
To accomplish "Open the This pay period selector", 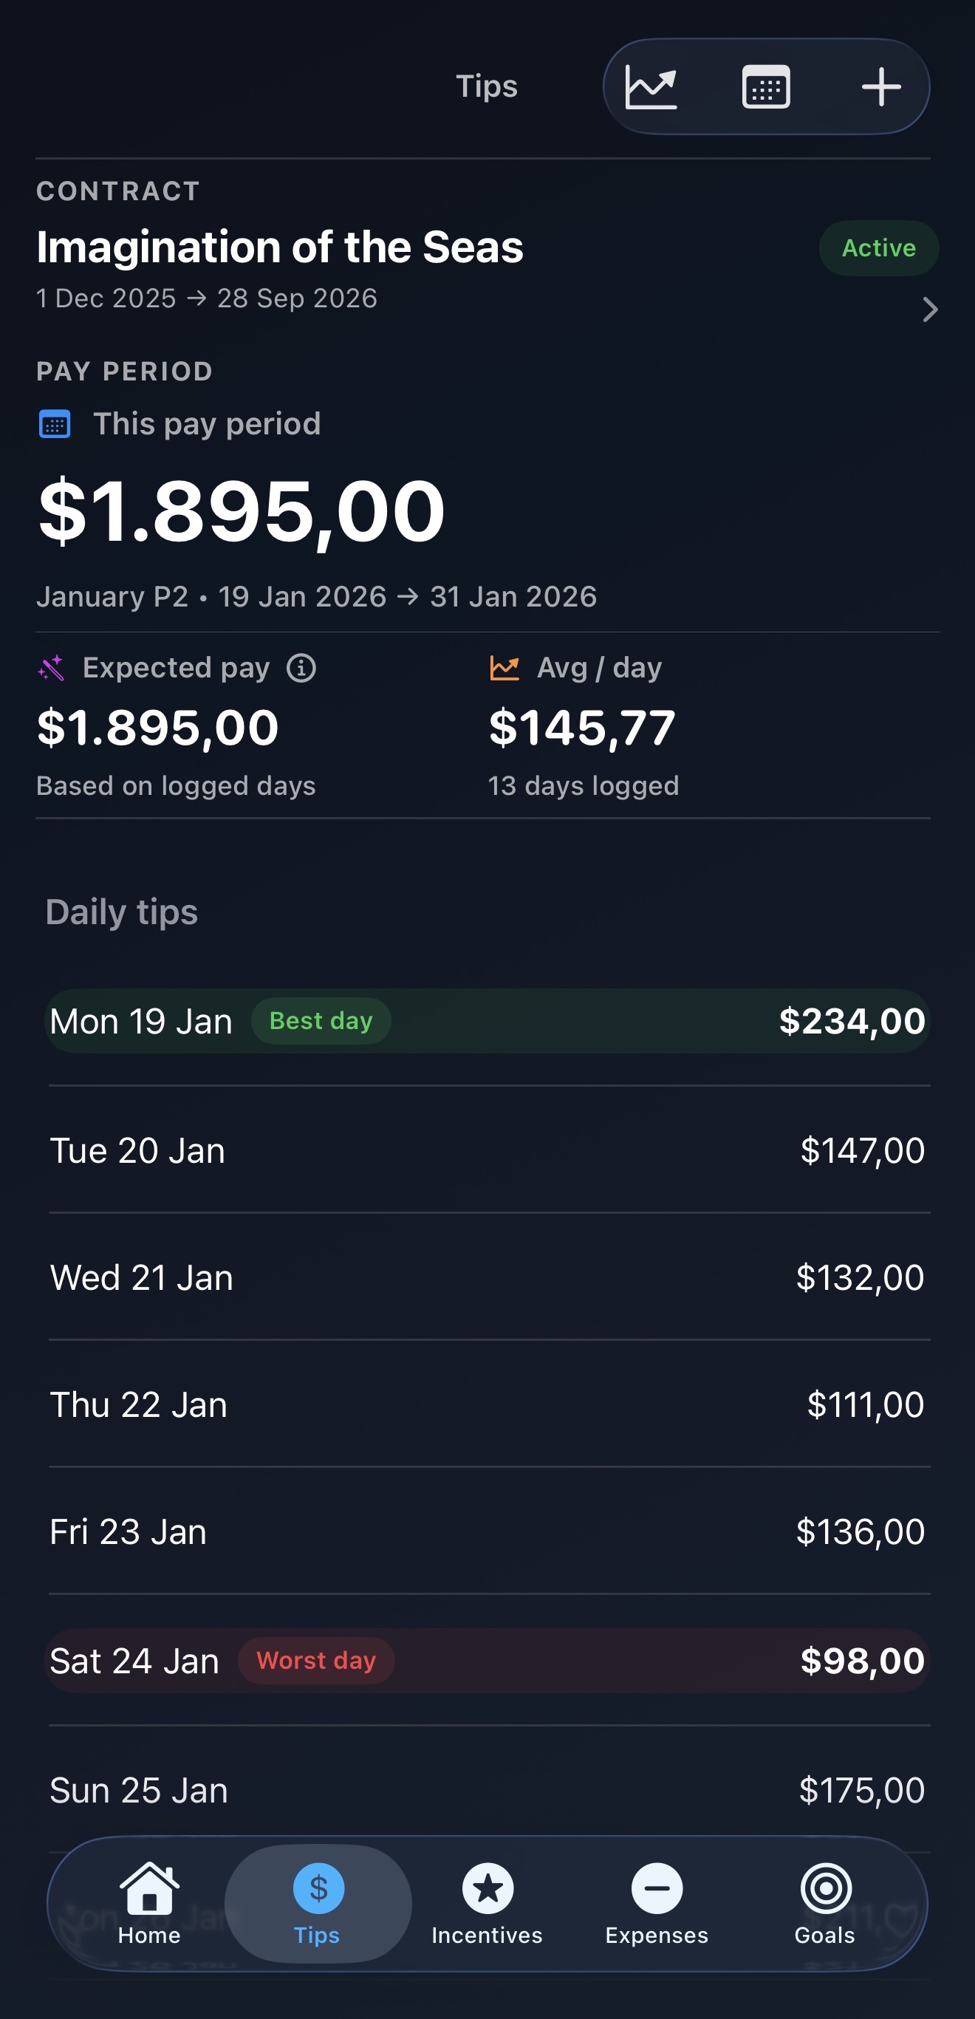I will point(207,425).
